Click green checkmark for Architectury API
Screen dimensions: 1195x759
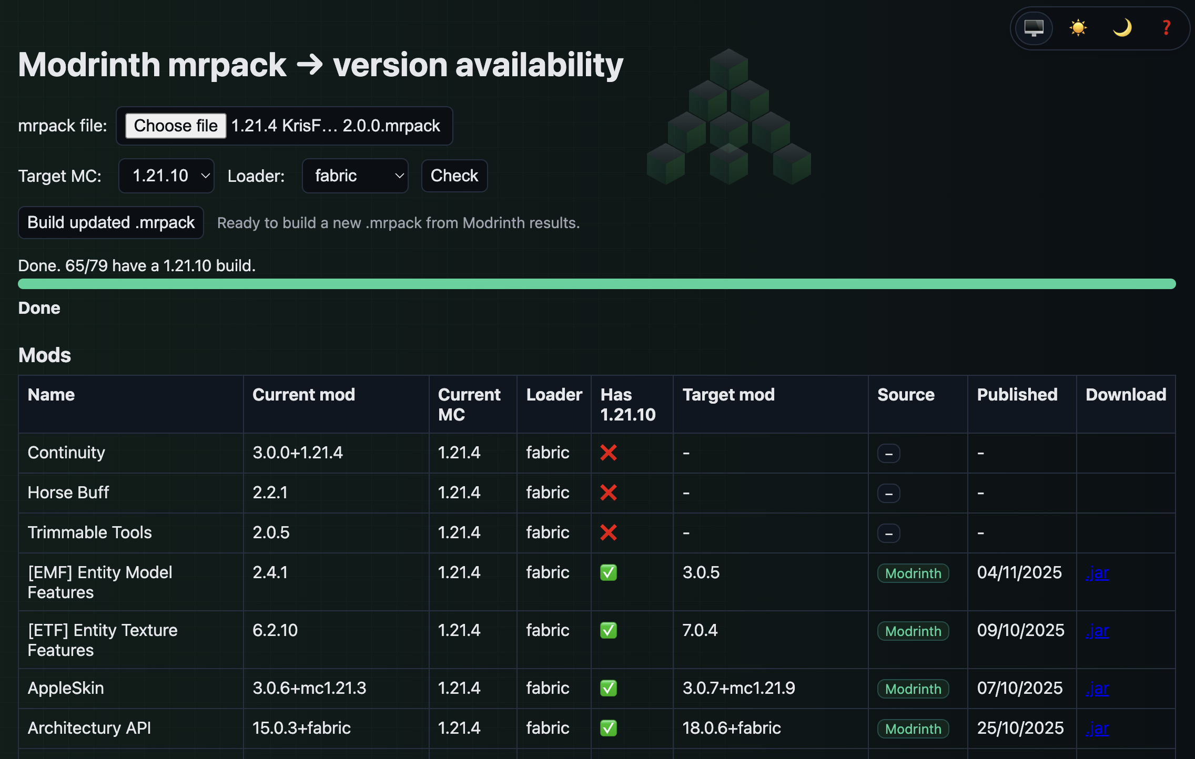[x=609, y=728]
